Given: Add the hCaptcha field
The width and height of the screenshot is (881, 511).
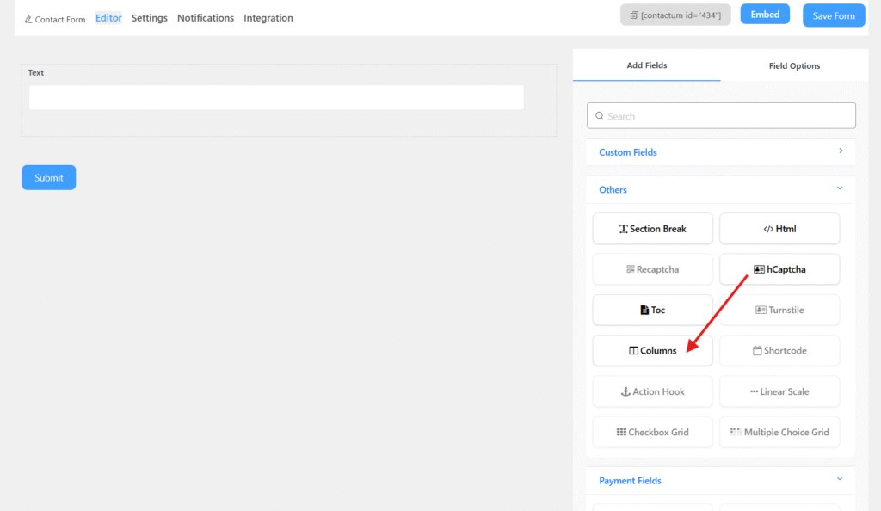Looking at the screenshot, I should (779, 269).
